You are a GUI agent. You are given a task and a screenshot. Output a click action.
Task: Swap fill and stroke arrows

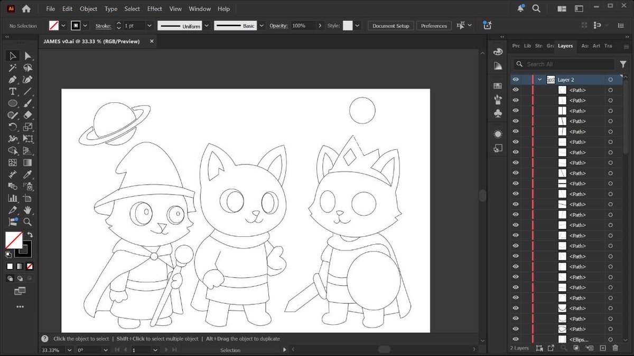[x=30, y=235]
